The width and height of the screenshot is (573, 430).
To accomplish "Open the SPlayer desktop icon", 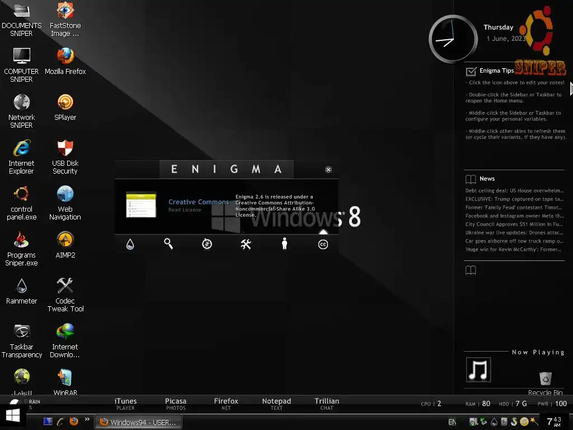I will click(65, 107).
